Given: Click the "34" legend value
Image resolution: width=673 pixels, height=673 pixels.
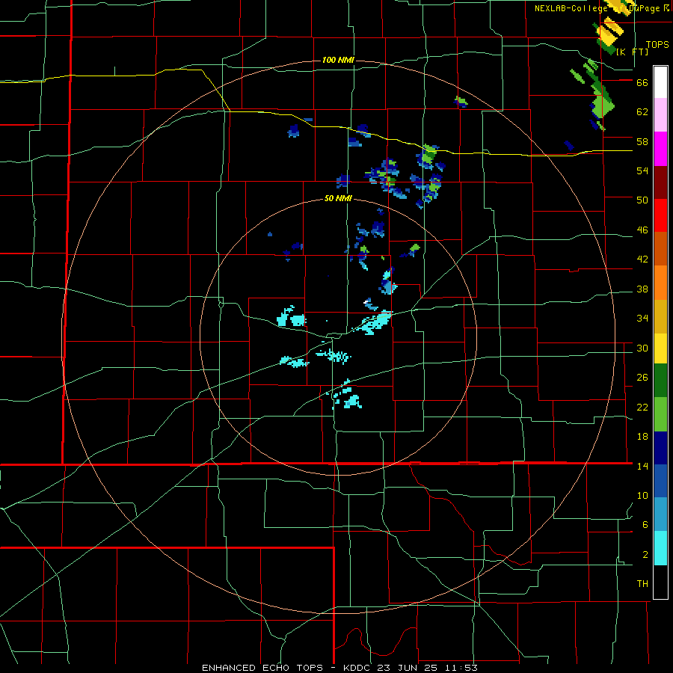Looking at the screenshot, I should coord(642,319).
